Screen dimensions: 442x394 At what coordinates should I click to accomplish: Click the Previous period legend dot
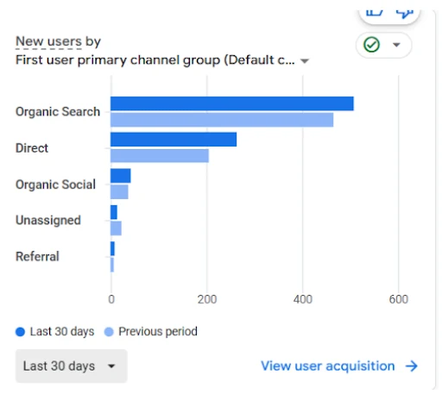pos(109,332)
